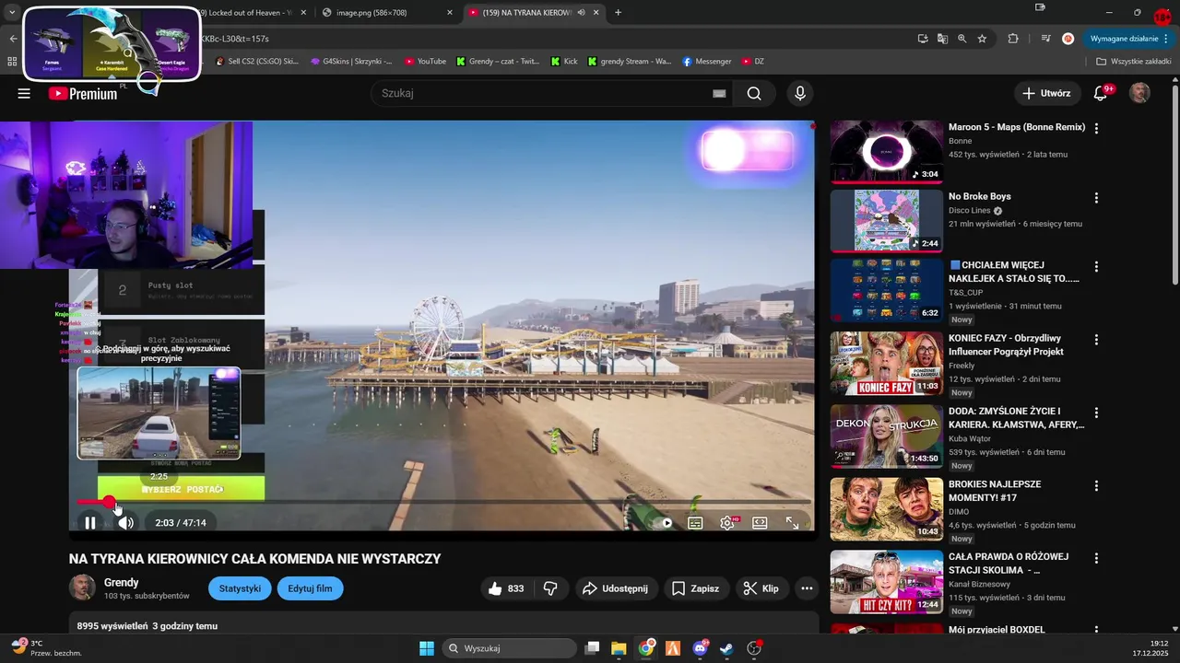The height and width of the screenshot is (663, 1180).
Task: Toggle subtitles/captions in the player
Action: pyautogui.click(x=695, y=523)
